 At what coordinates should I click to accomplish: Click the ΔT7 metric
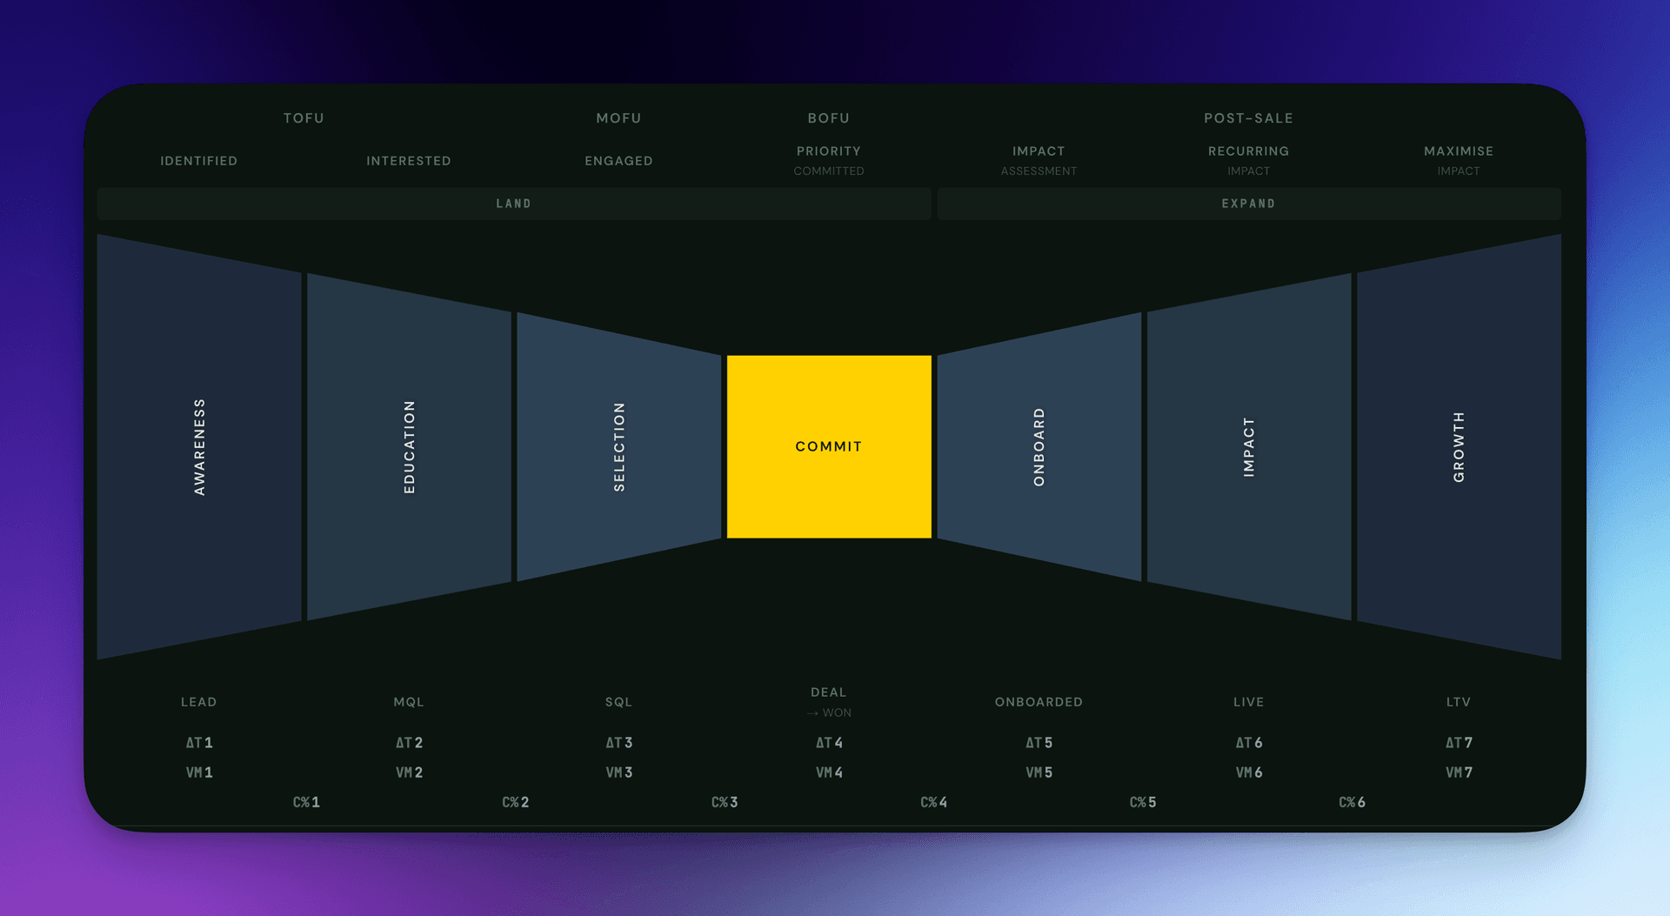pyautogui.click(x=1459, y=743)
